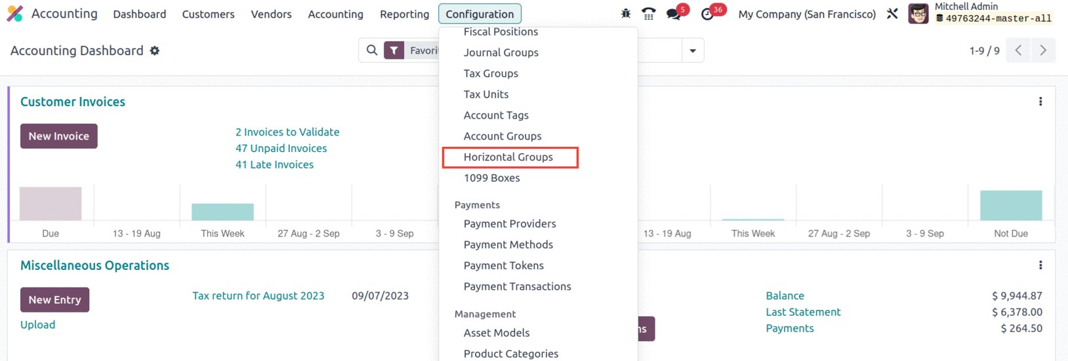
Task: Go to next page arrow
Action: pos(1043,50)
